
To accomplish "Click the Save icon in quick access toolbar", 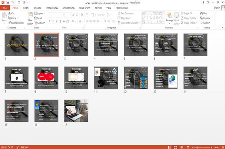I will (x=8, y=2).
